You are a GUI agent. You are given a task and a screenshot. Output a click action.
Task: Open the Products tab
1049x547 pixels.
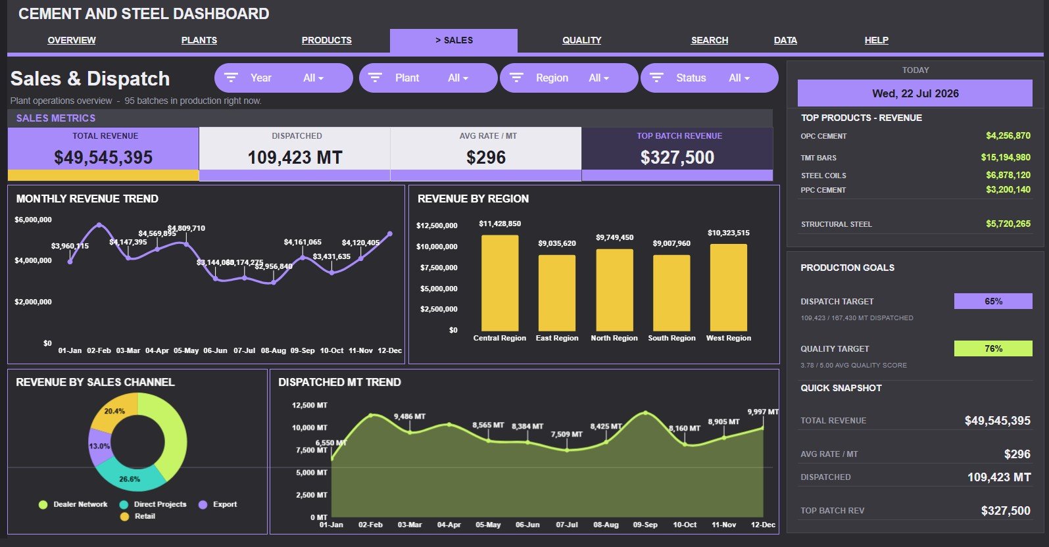(327, 40)
